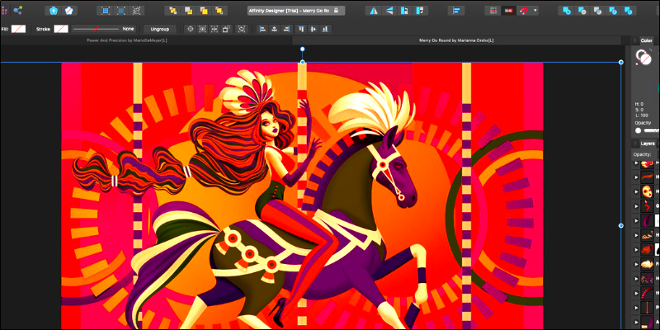Expand the layer with red brush stroke thumbnail
660x330 pixels.
636,177
